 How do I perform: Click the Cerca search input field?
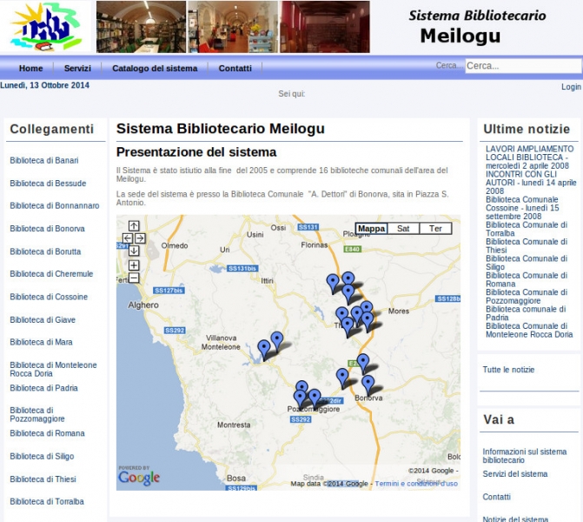coord(521,66)
